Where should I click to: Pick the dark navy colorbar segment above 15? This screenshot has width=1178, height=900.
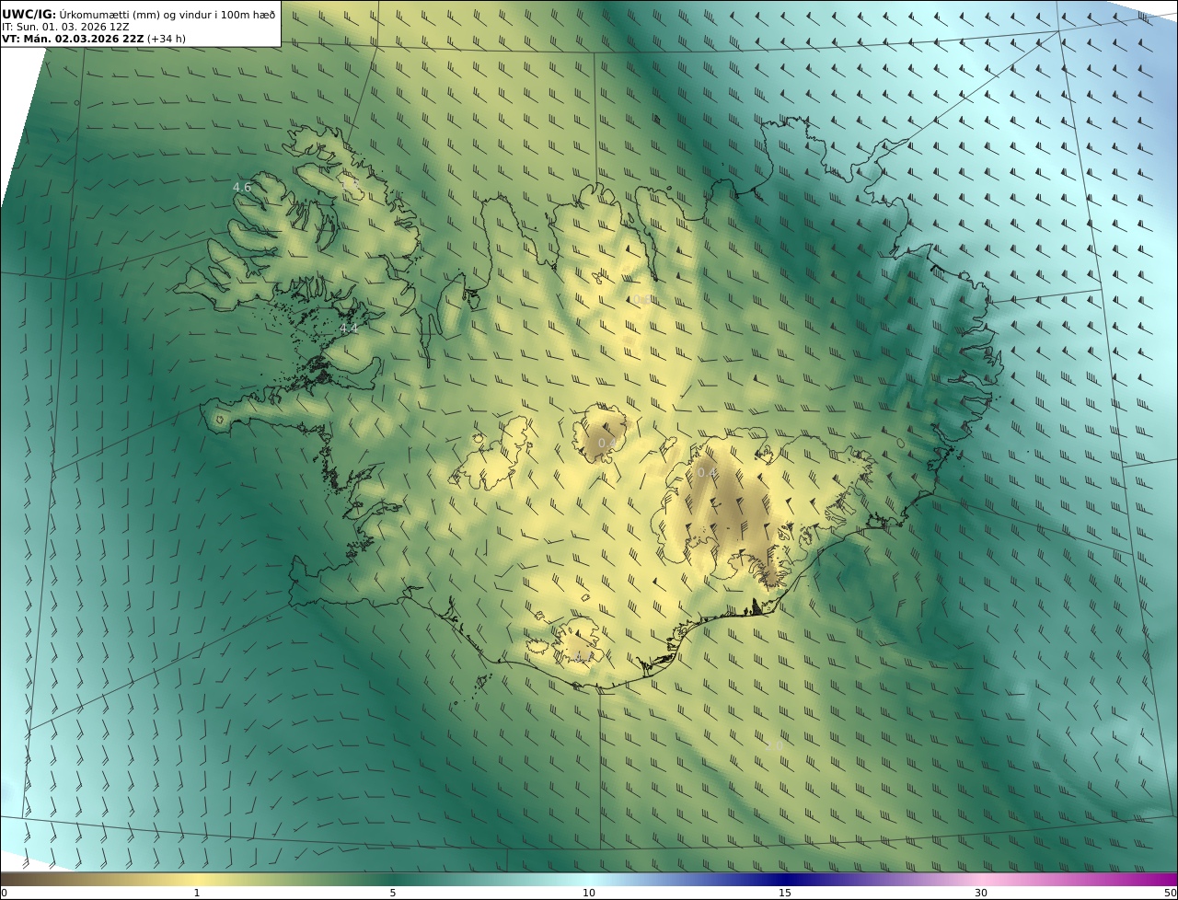pyautogui.click(x=785, y=879)
